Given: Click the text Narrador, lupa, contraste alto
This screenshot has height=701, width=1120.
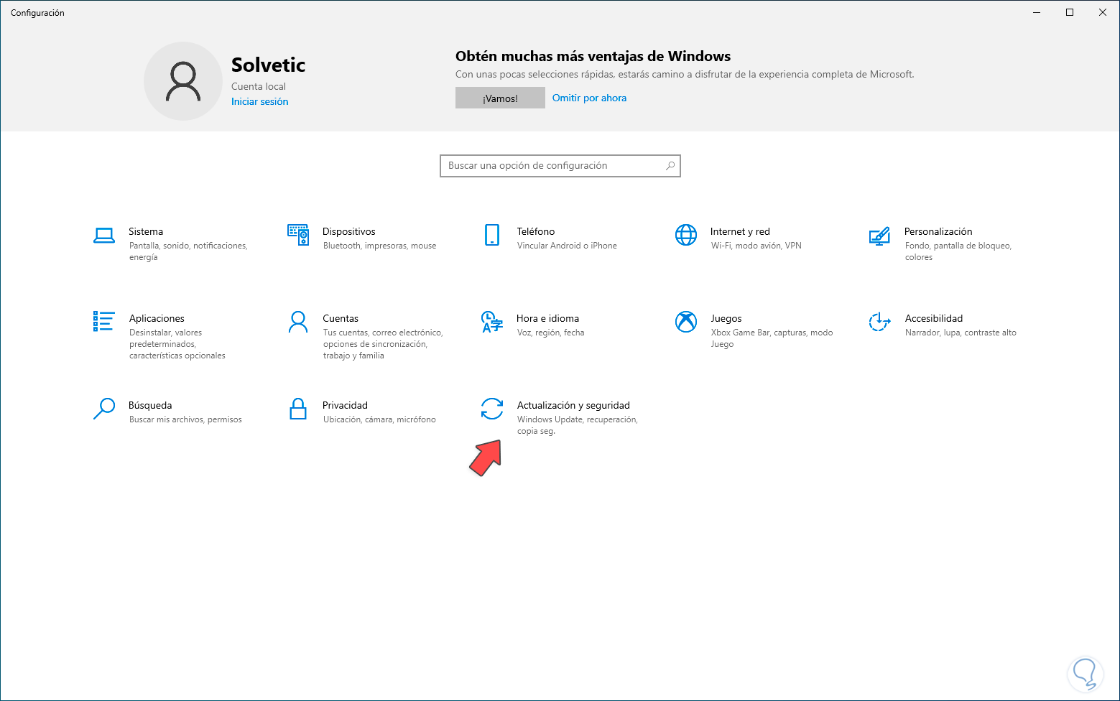Looking at the screenshot, I should pyautogui.click(x=961, y=333).
